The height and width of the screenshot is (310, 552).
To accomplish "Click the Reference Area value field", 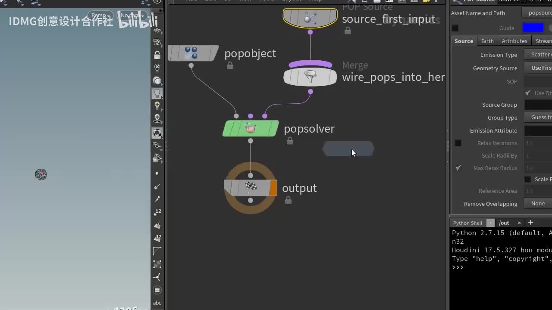I will tap(538, 191).
